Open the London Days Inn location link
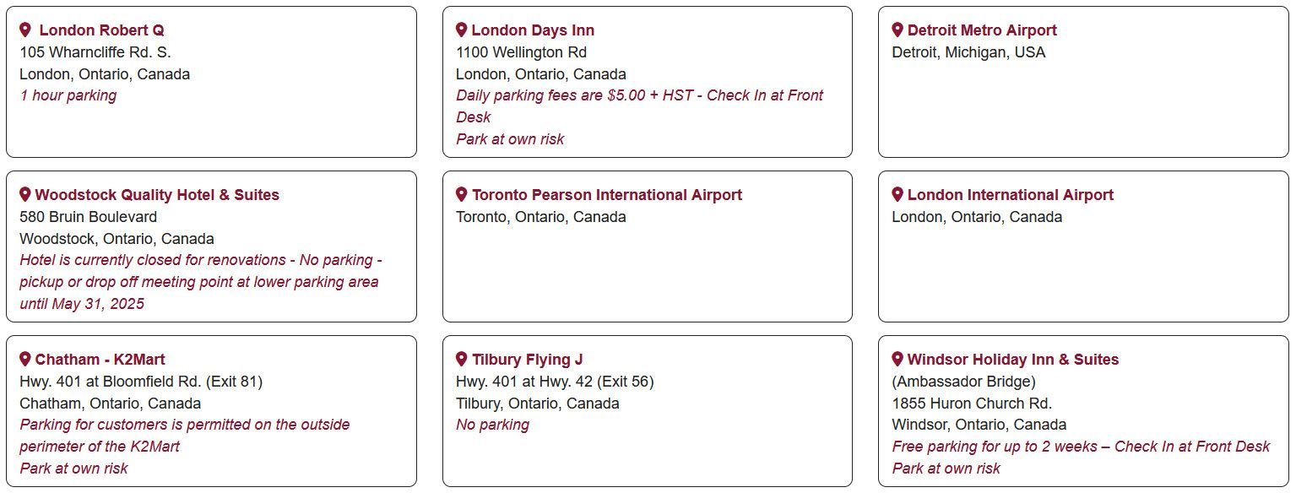 533,30
